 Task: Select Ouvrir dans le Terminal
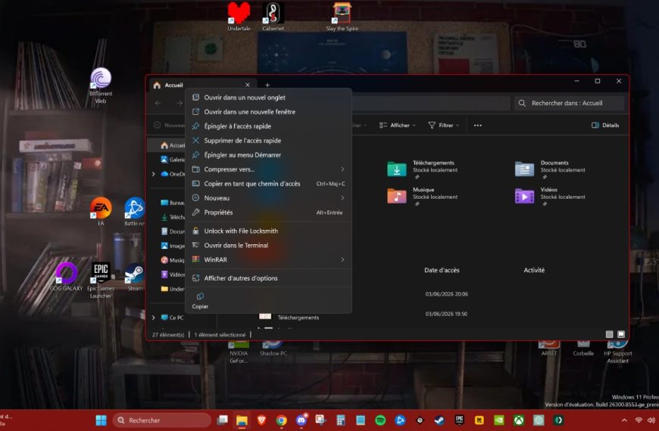268,245
